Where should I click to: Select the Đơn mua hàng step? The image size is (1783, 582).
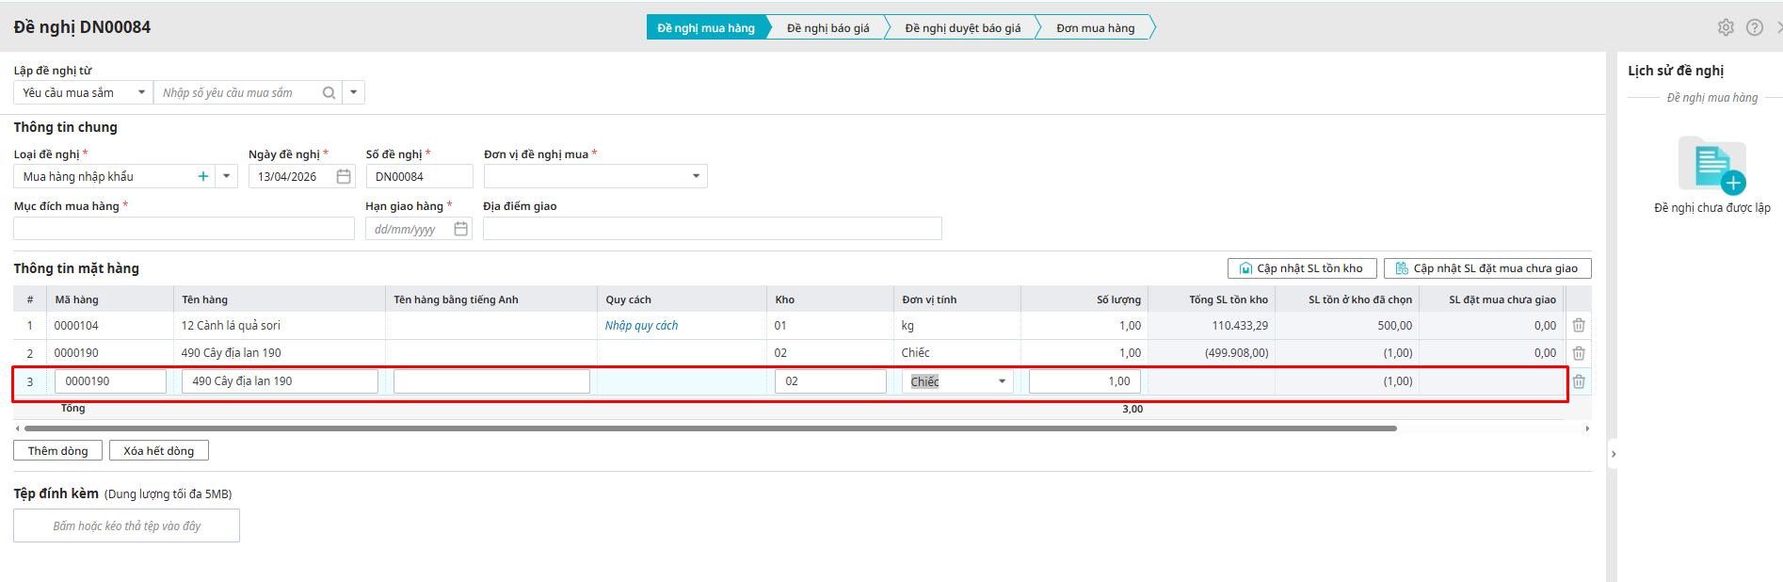(1096, 27)
